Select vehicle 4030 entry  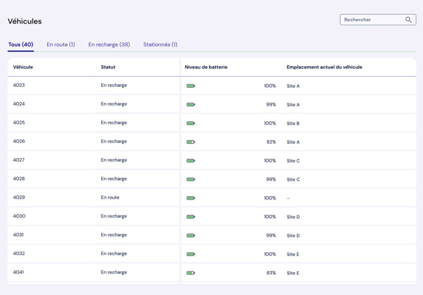[19, 217]
